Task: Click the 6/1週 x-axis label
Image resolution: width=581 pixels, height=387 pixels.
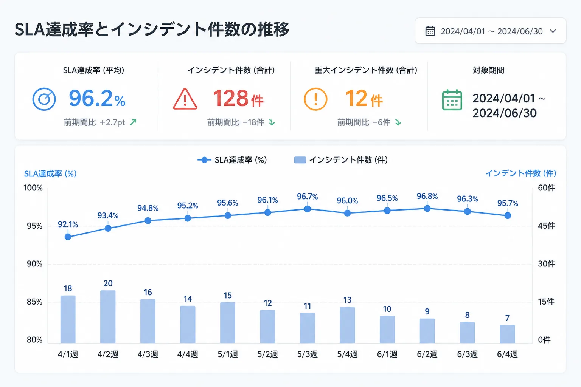Action: 387,354
